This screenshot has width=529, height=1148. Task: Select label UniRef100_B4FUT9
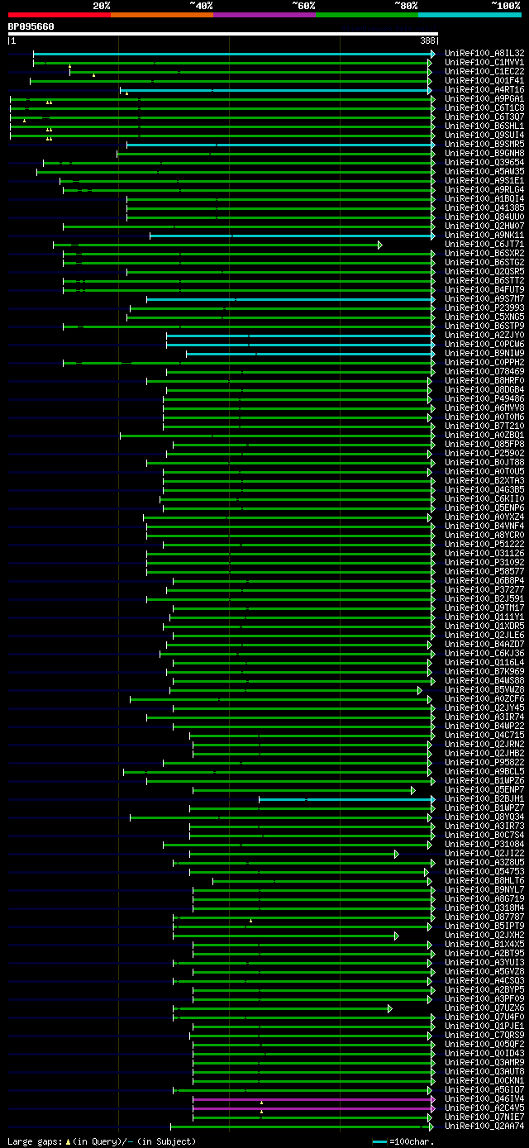tap(484, 289)
